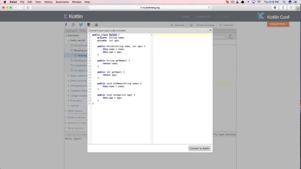
Task: Open the Help menu
Action: 87,2
